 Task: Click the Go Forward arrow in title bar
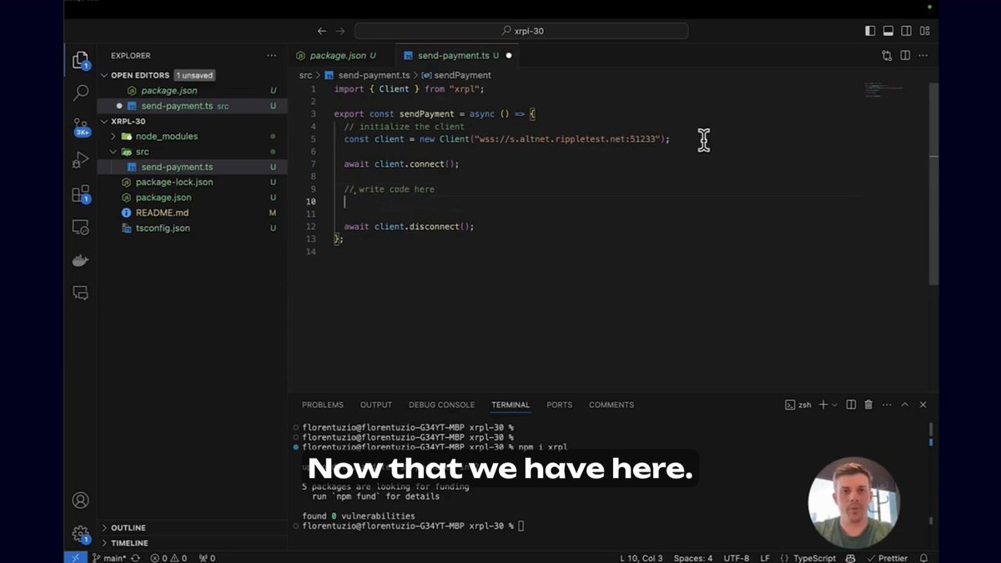tap(340, 31)
